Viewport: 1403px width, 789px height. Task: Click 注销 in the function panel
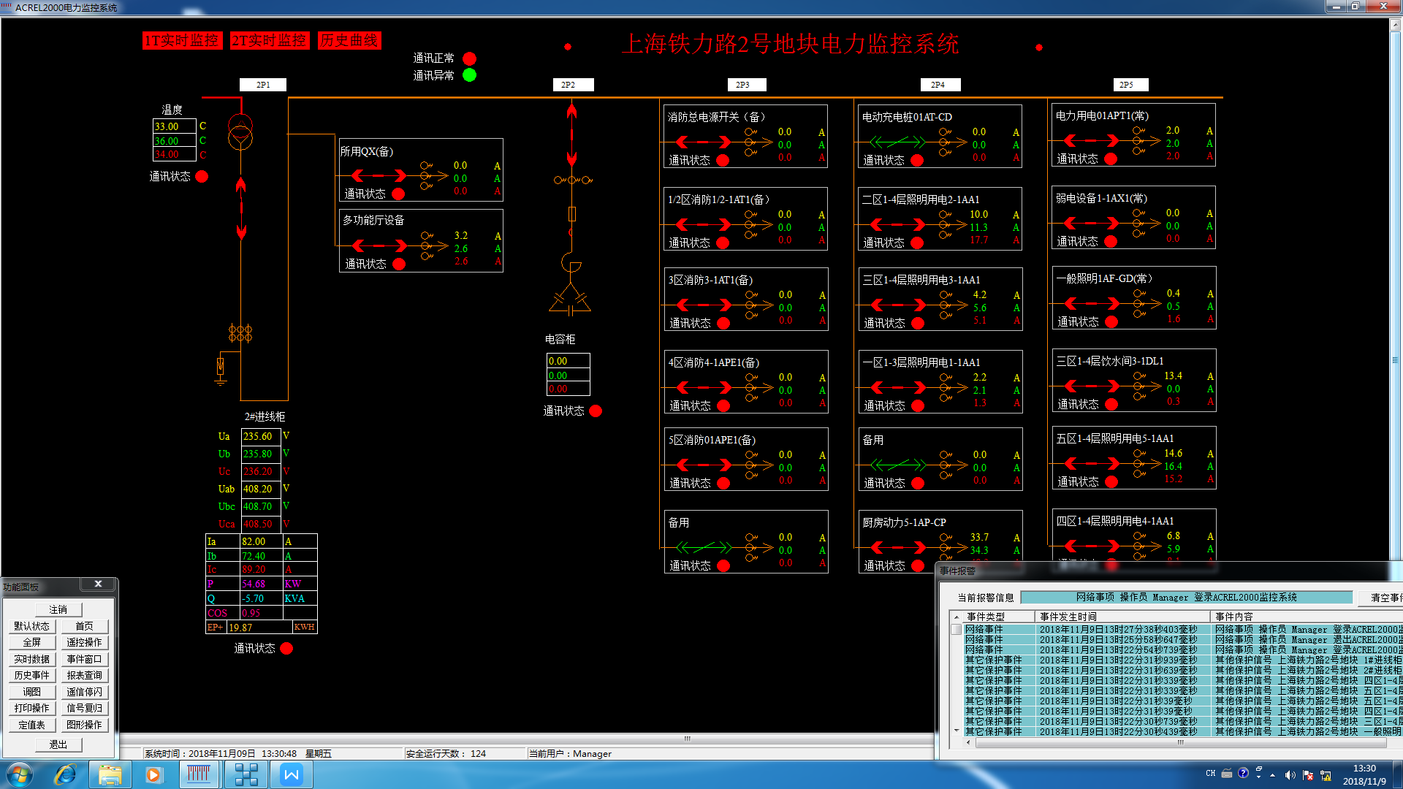[58, 609]
